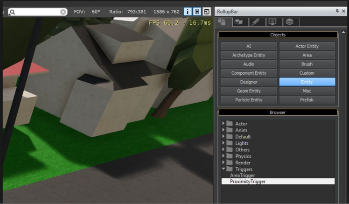Expand the Actor folder arrow
The width and height of the screenshot is (349, 204).
point(223,123)
